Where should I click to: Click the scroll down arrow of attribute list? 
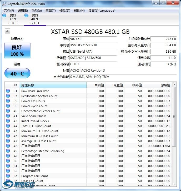[174, 184]
